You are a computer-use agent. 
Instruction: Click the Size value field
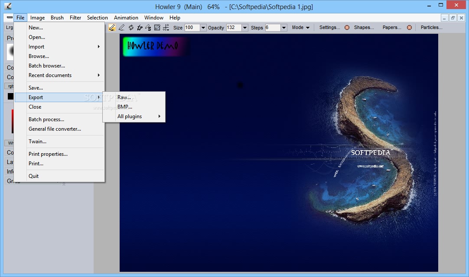192,28
